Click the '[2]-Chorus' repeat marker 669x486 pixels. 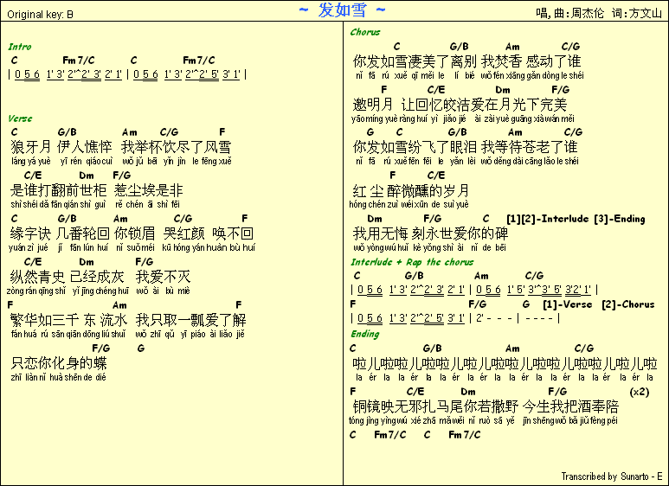[x=628, y=304]
